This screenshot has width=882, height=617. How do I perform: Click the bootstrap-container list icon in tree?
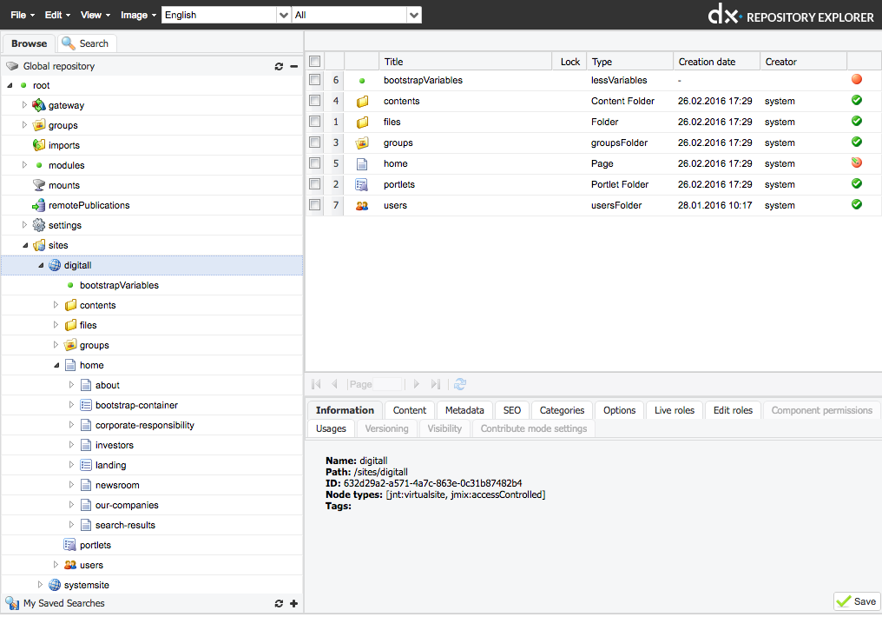coord(86,405)
